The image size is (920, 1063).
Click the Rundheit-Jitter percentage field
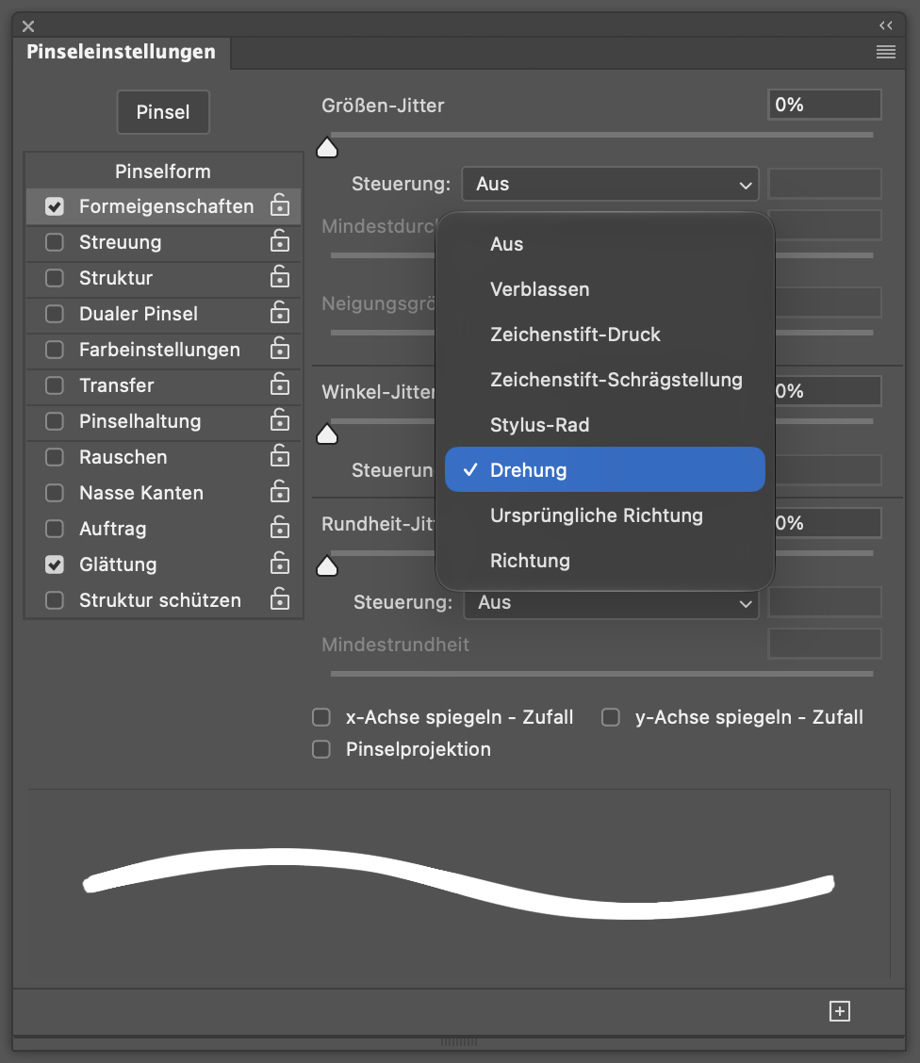coord(829,523)
